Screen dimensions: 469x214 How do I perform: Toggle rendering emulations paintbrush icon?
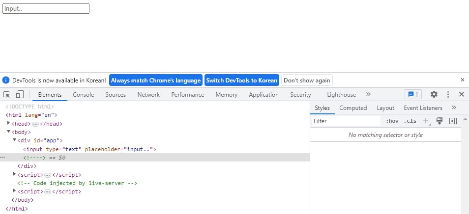[x=440, y=121]
